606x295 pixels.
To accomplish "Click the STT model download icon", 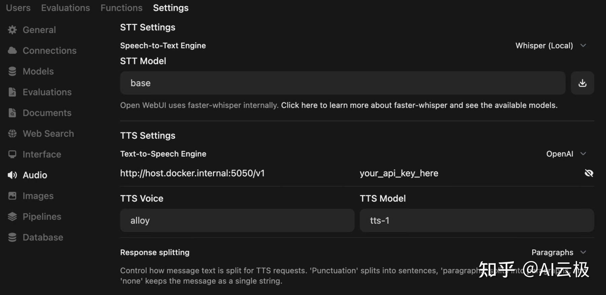I will (582, 83).
